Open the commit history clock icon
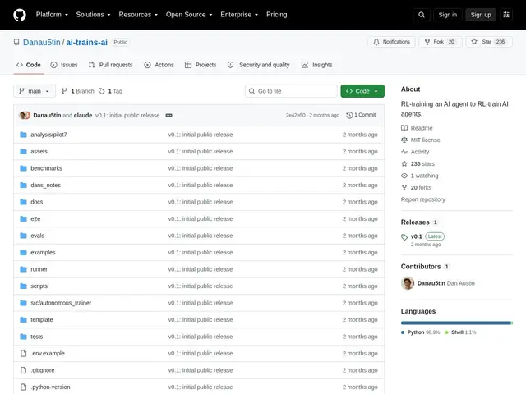This screenshot has width=526, height=394. pos(349,115)
